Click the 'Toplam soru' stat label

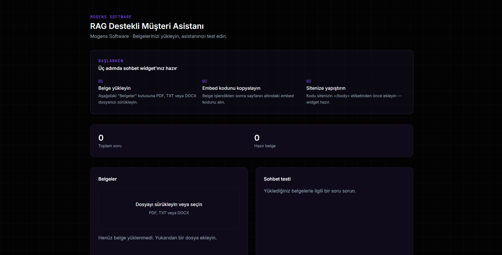coord(110,146)
